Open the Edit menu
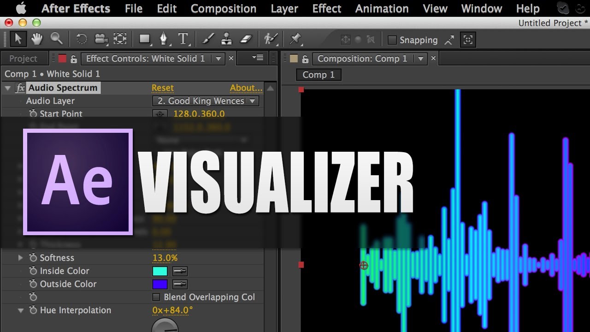 [x=167, y=8]
